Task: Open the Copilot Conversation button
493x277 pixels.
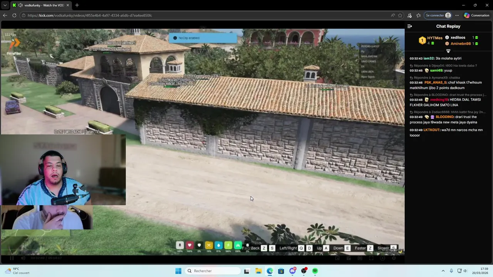Action: (477, 15)
